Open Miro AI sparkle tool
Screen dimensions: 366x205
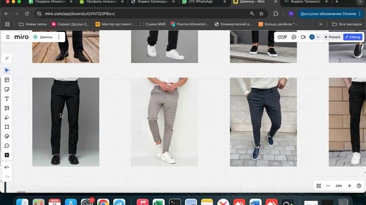[x=7, y=58]
